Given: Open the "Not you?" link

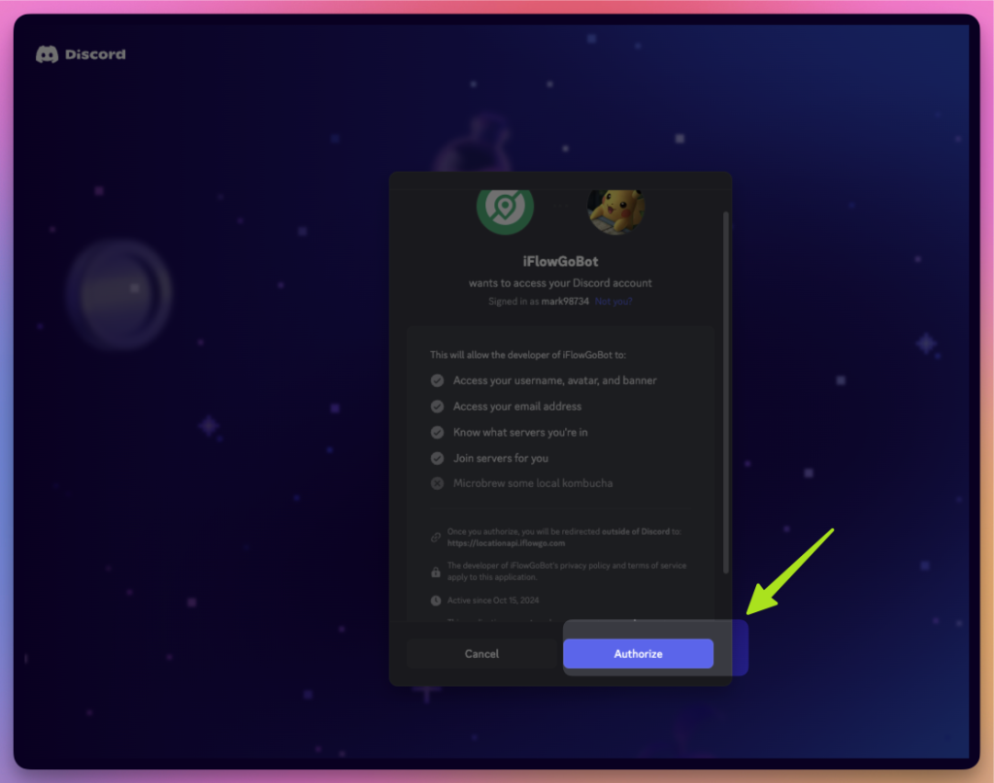Looking at the screenshot, I should pos(613,302).
